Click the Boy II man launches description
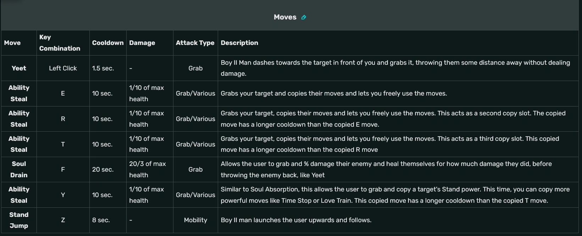 click(x=296, y=220)
